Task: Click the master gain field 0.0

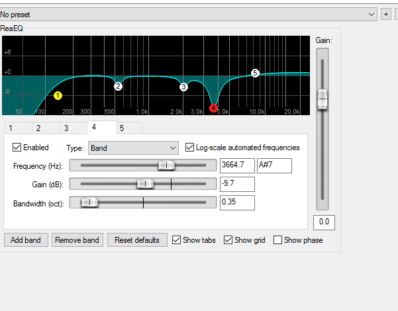Action: (324, 222)
